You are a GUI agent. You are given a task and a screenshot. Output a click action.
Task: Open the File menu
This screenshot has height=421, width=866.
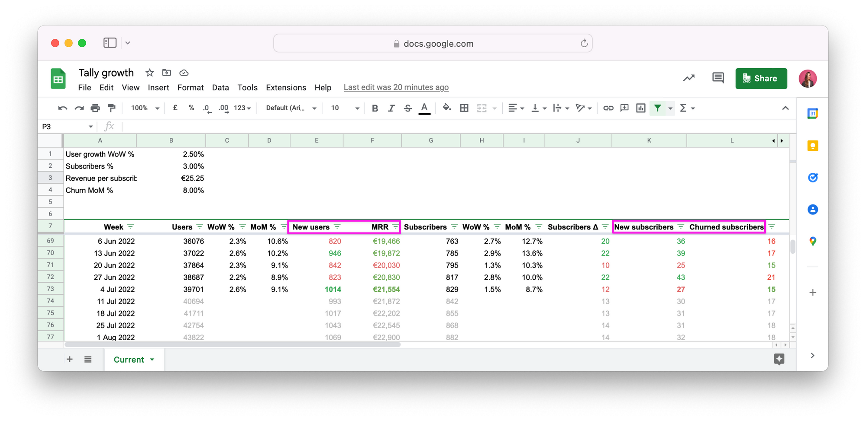click(x=84, y=87)
